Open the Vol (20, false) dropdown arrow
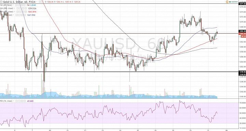Screen dimensions: 246x131 (x=13, y=5)
